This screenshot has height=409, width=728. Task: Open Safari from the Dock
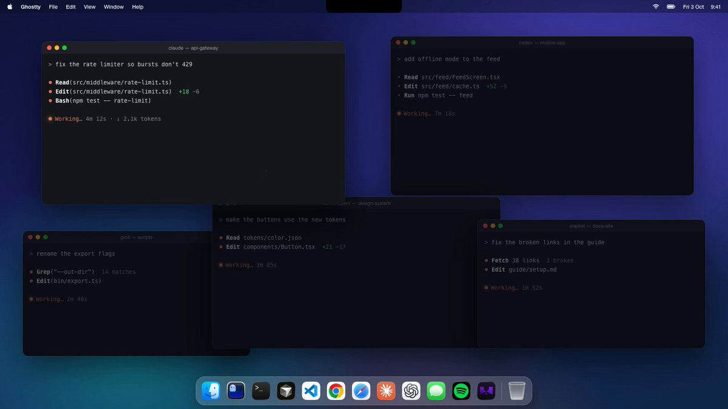pyautogui.click(x=361, y=391)
